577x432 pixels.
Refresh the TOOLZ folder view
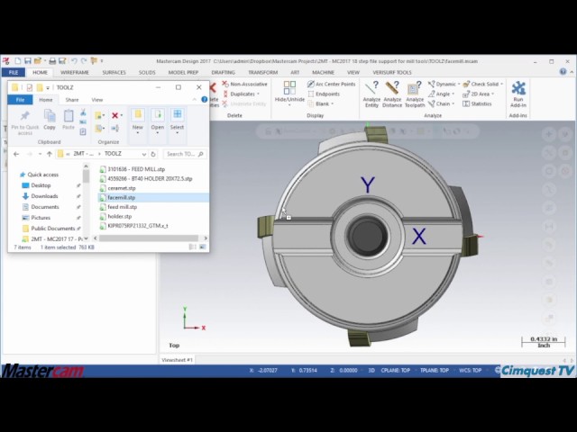pyautogui.click(x=153, y=154)
